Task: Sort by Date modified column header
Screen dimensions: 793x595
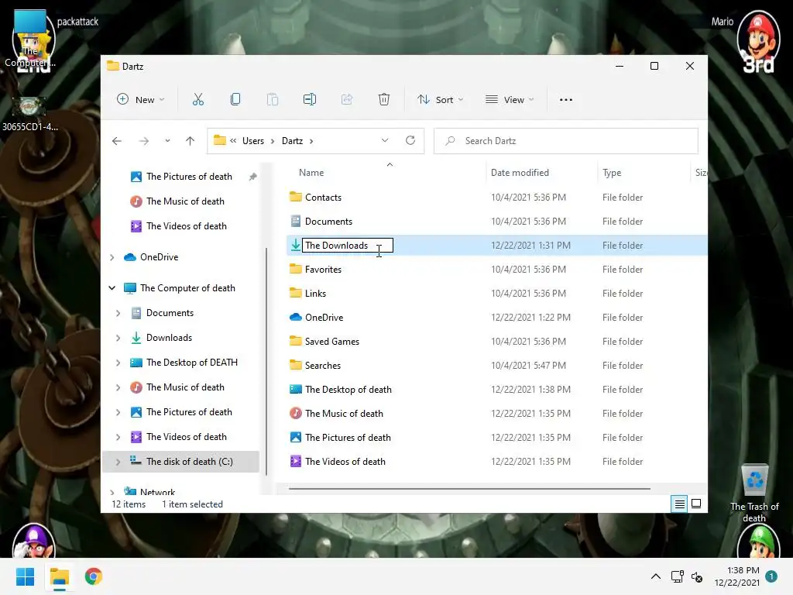Action: (520, 173)
